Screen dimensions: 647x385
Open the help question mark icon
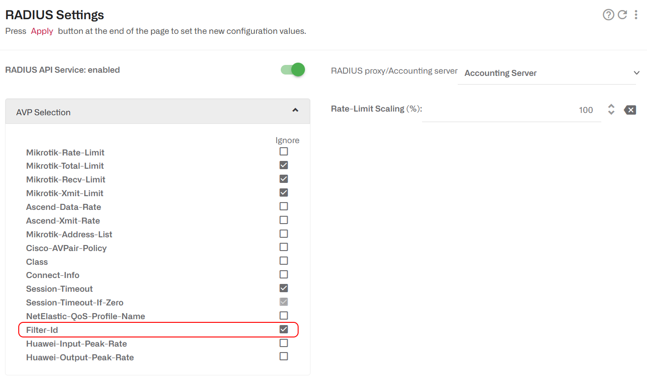click(x=608, y=15)
